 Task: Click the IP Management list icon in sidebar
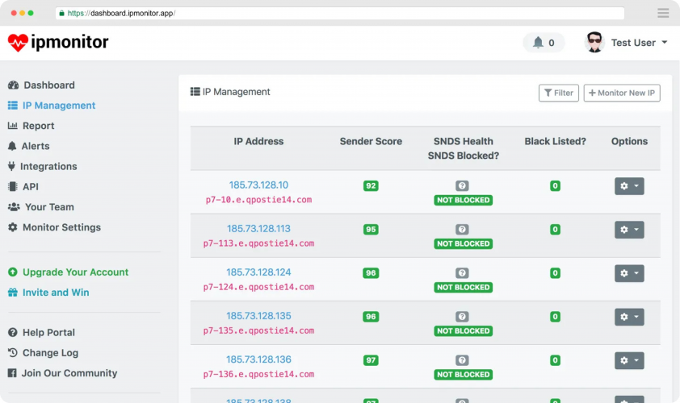pyautogui.click(x=13, y=106)
